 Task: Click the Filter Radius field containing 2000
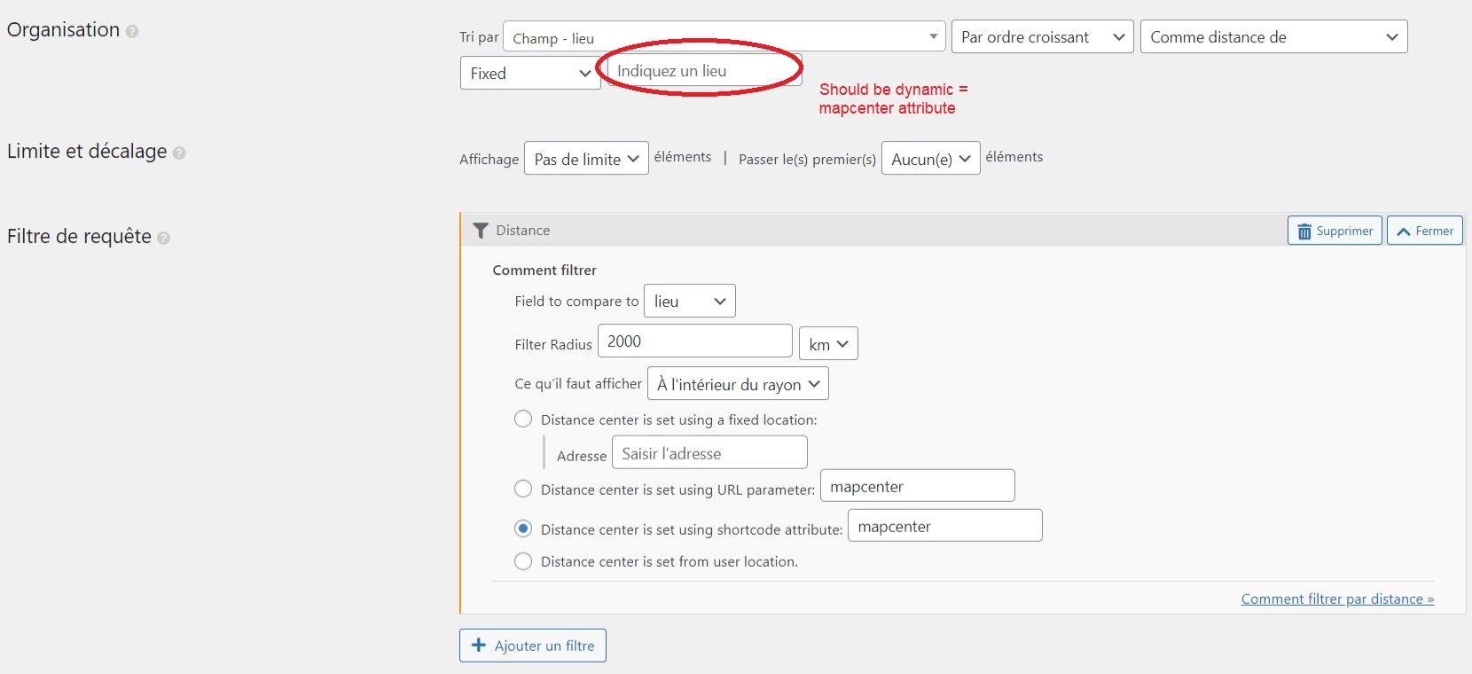694,341
